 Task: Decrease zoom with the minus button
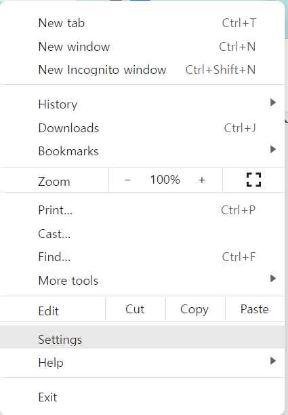(x=127, y=180)
